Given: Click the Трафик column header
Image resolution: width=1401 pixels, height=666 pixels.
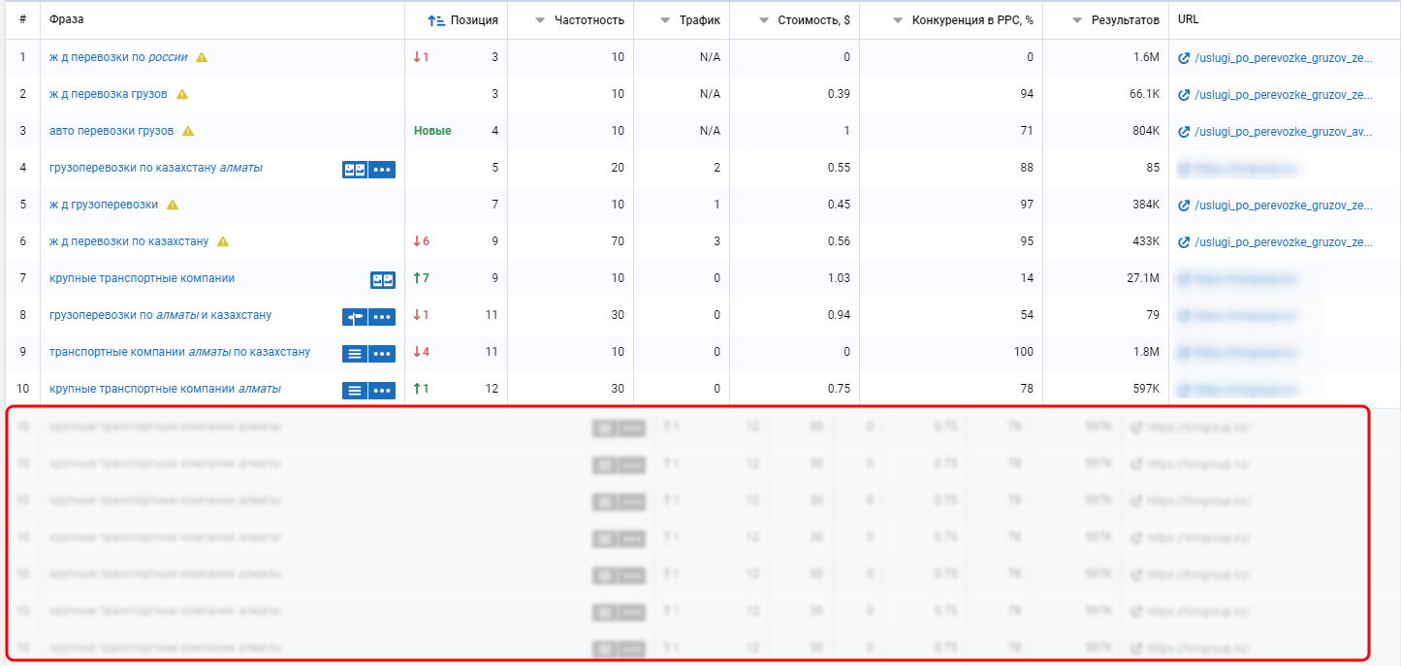Looking at the screenshot, I should tap(699, 19).
